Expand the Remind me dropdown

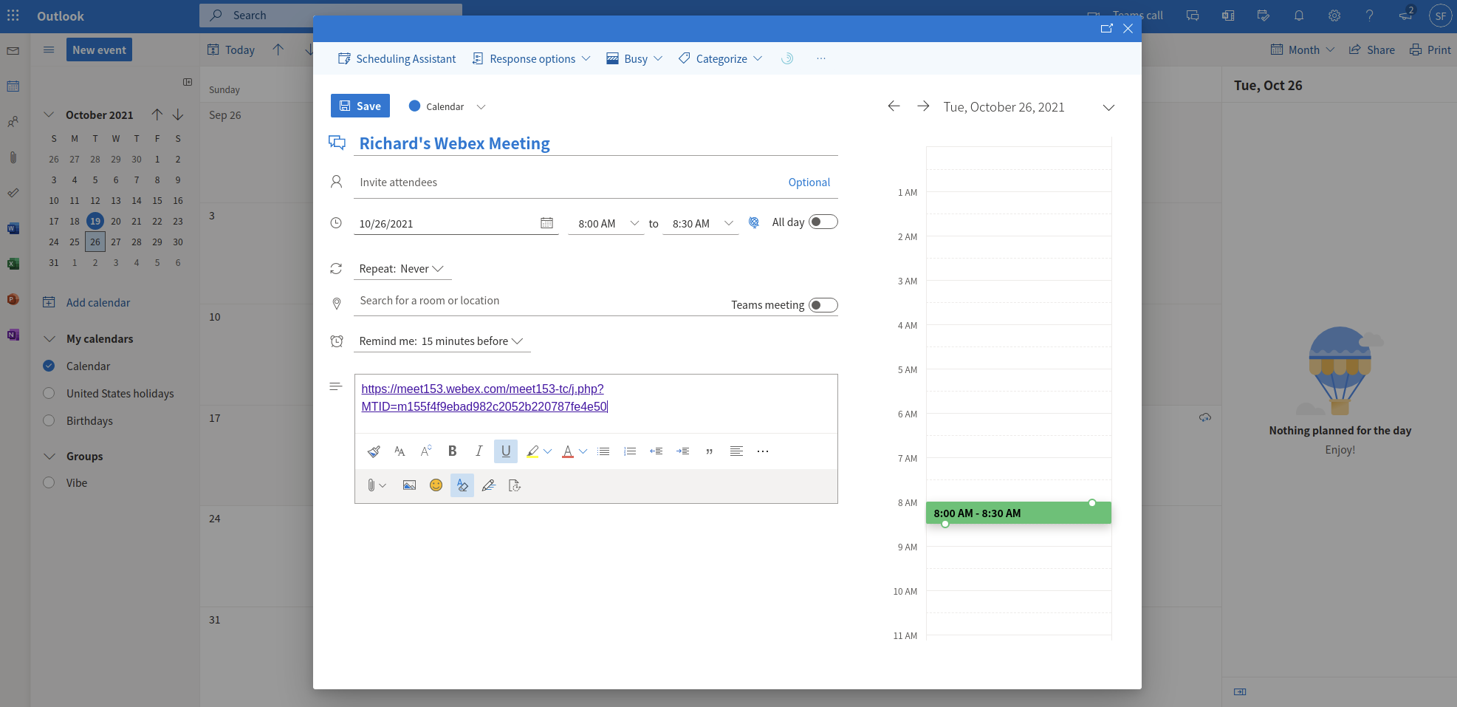pos(441,341)
